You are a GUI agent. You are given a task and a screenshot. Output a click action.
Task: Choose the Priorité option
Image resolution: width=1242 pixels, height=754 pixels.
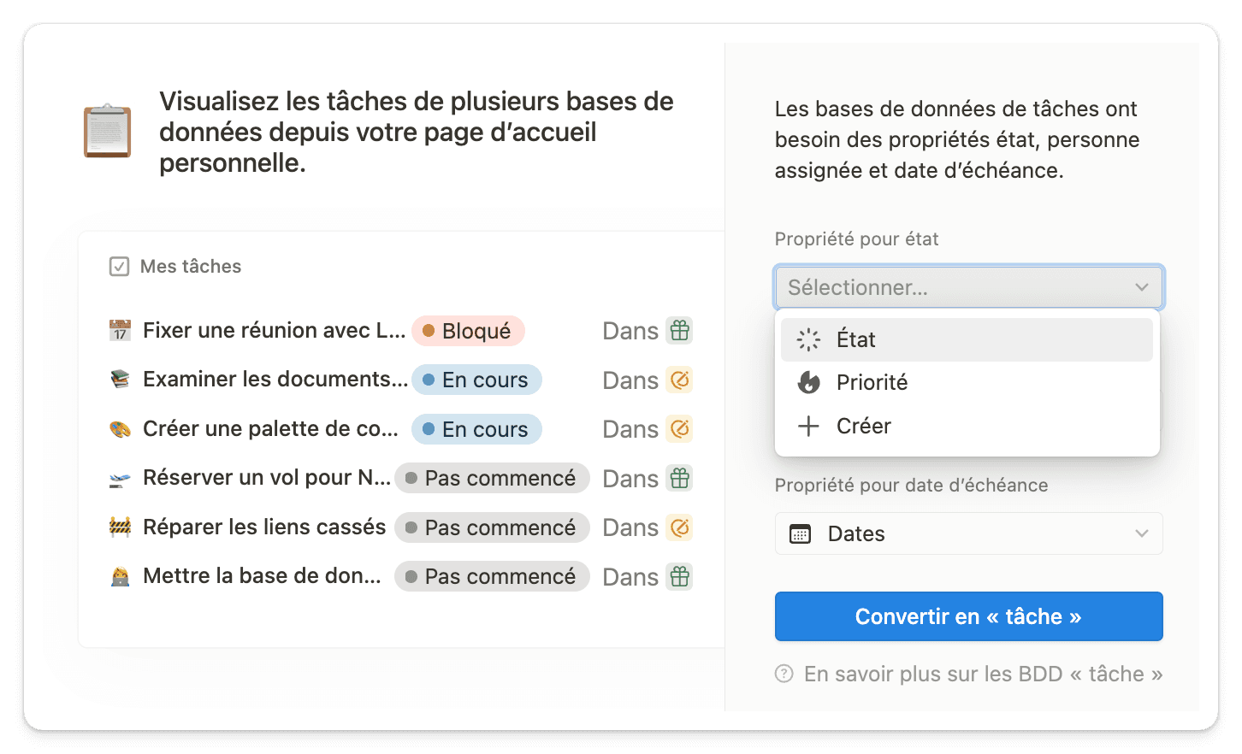pyautogui.click(x=967, y=382)
